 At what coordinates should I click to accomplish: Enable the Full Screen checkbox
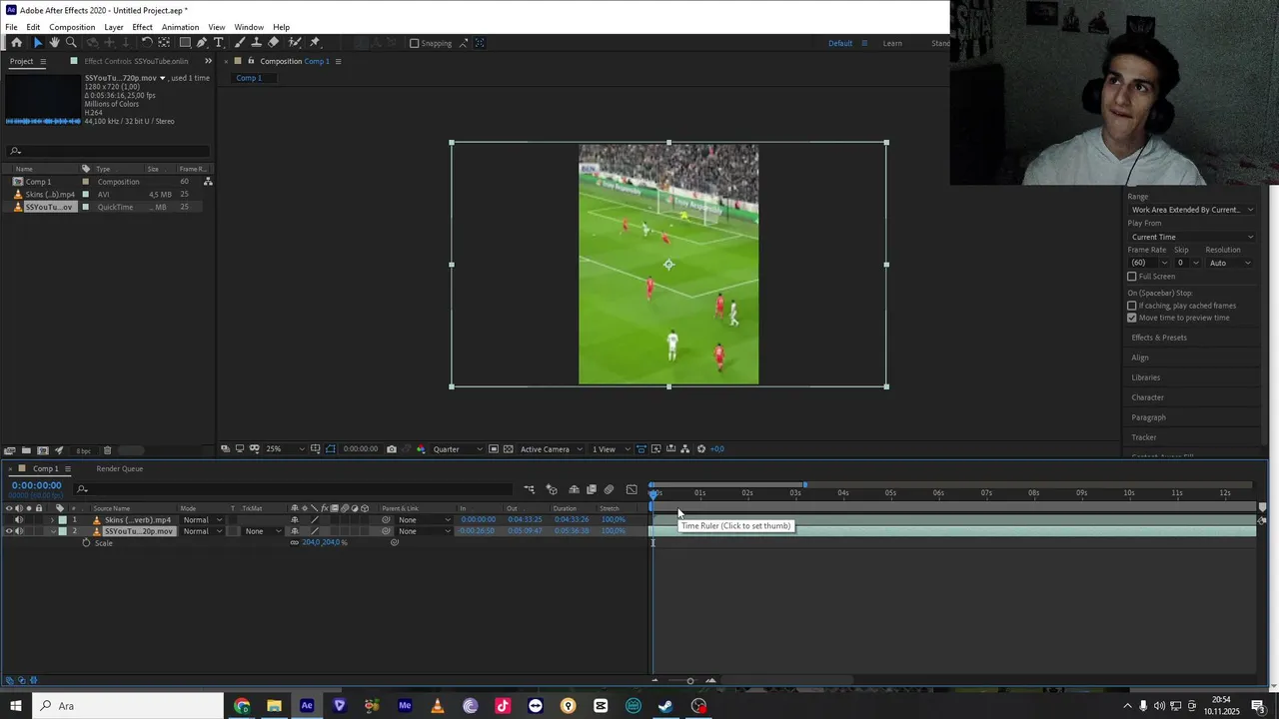(x=1132, y=277)
